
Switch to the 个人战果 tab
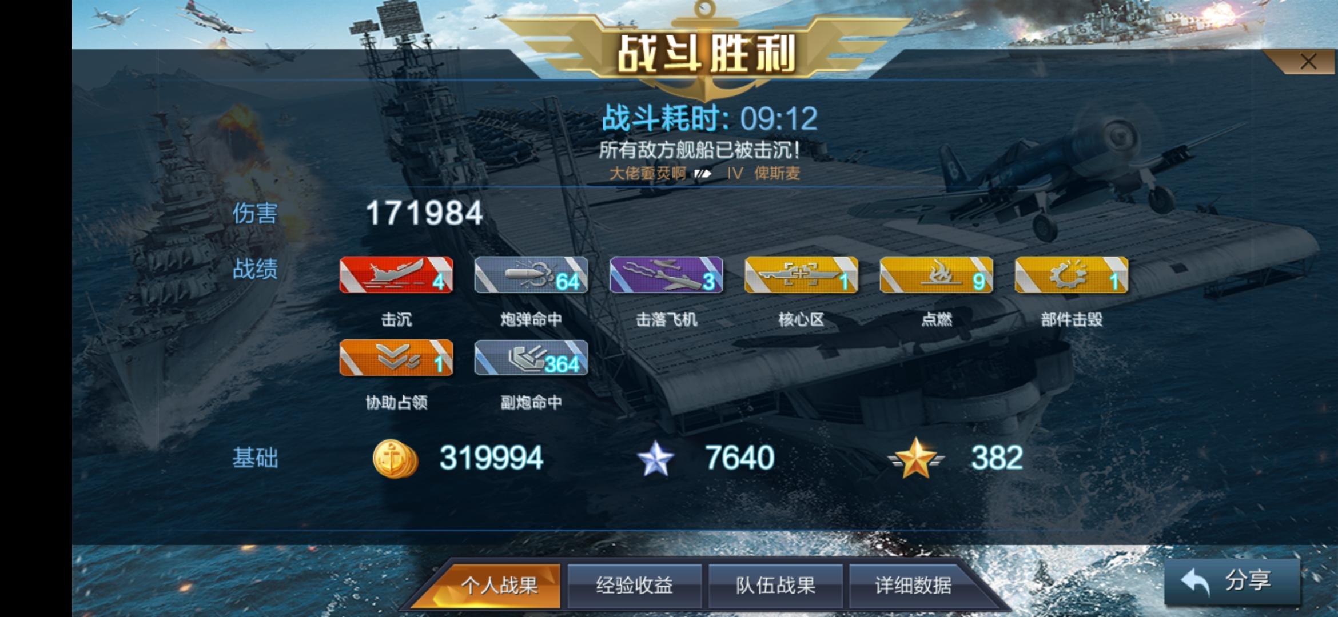pyautogui.click(x=498, y=586)
